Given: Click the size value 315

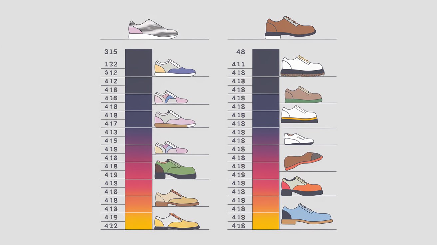Looking at the screenshot, I should (x=111, y=52).
